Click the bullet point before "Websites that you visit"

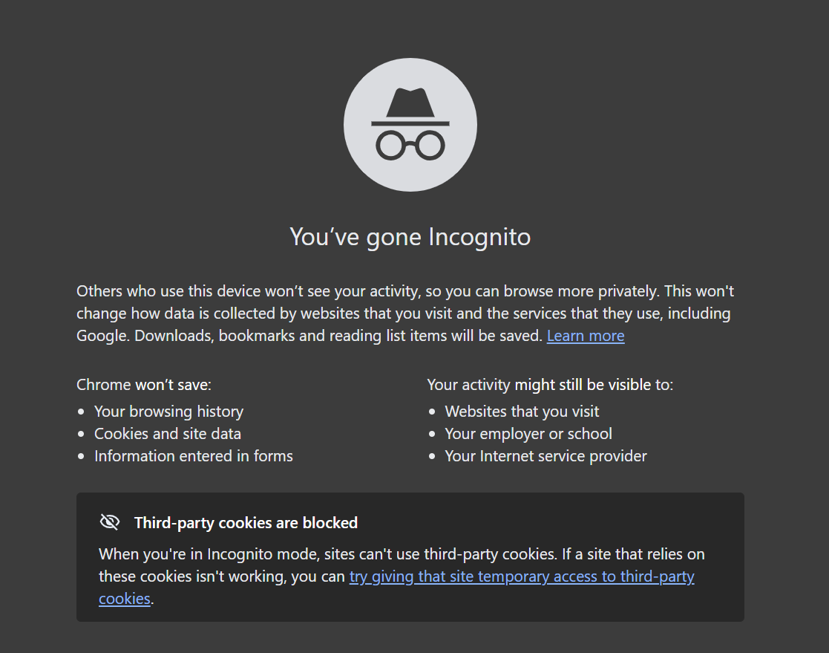tap(433, 412)
